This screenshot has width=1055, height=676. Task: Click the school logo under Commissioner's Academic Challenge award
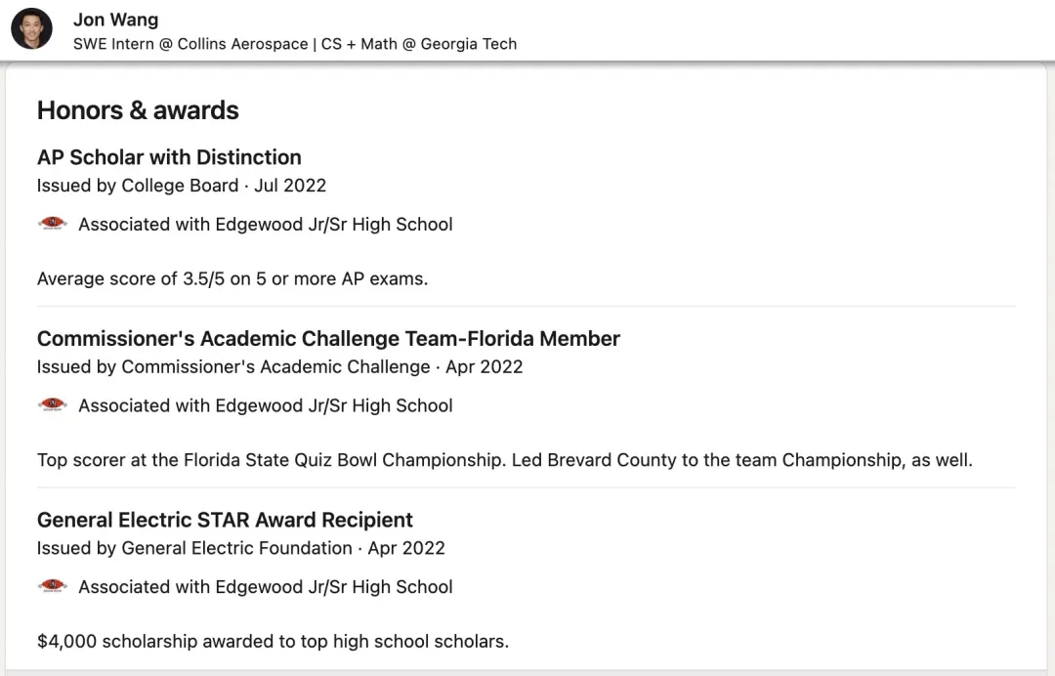[53, 405]
